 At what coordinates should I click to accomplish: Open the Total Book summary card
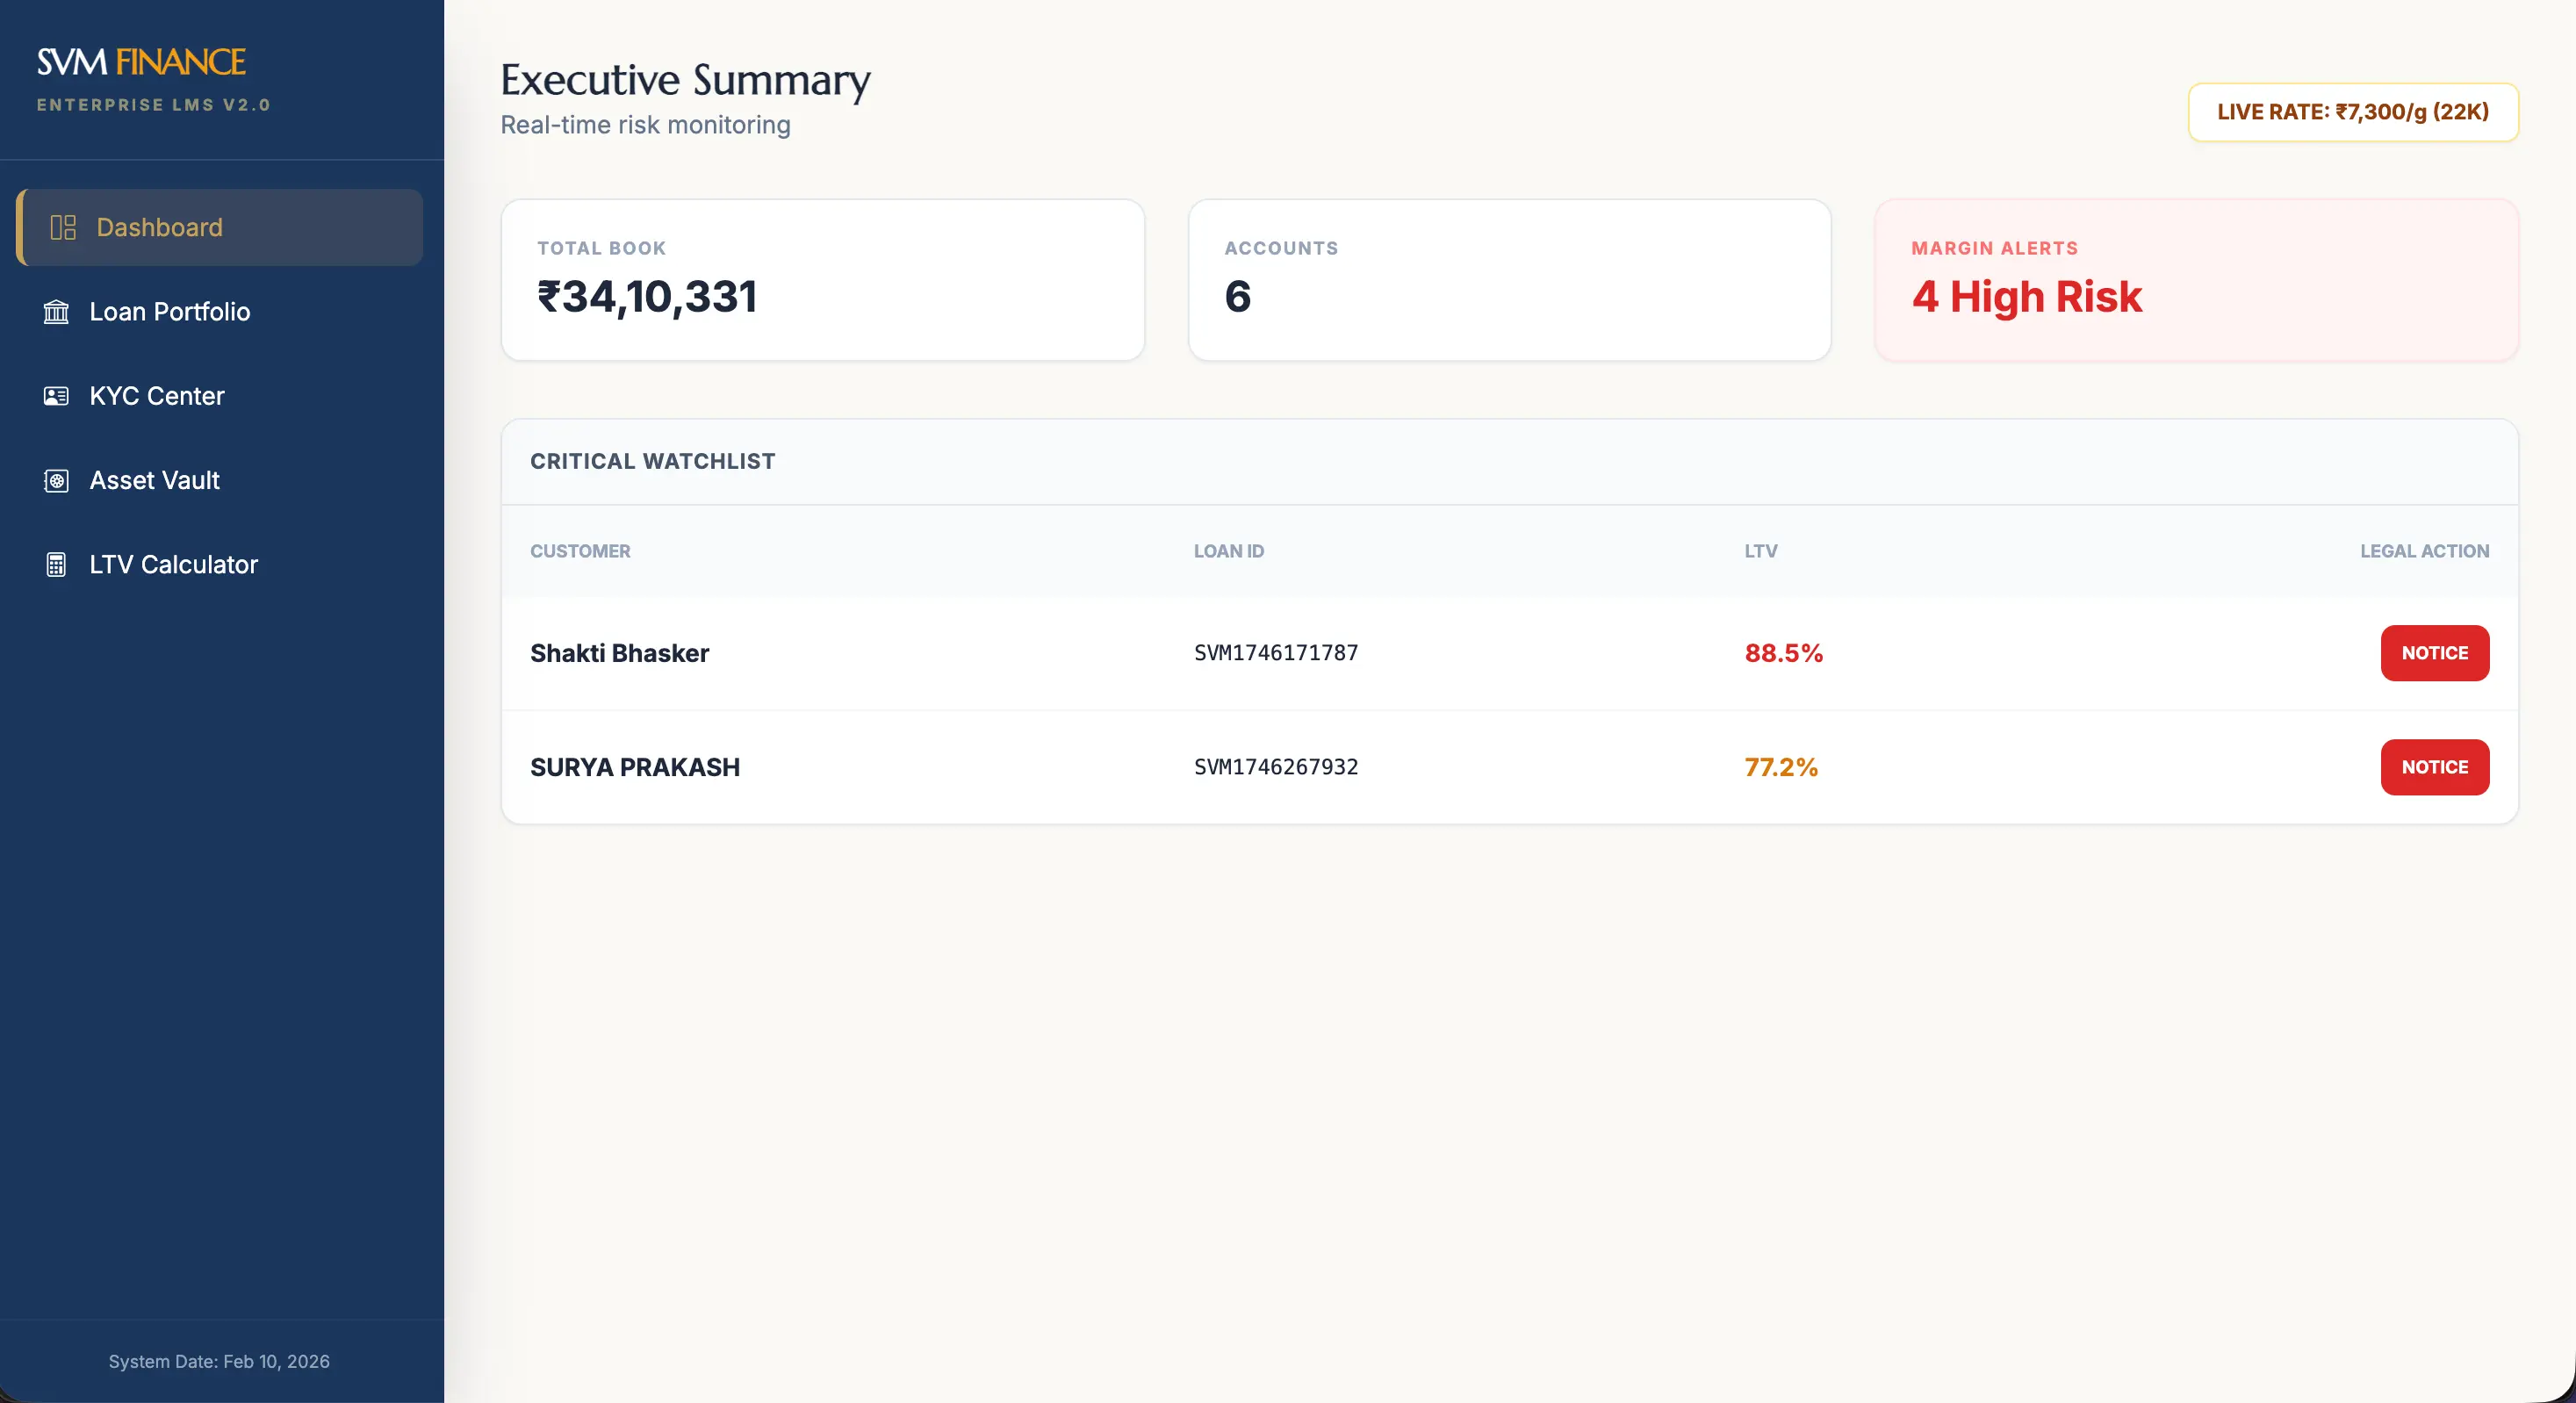point(822,280)
